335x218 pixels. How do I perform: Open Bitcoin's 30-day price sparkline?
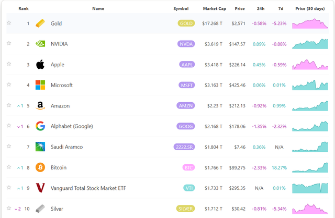[310, 167]
